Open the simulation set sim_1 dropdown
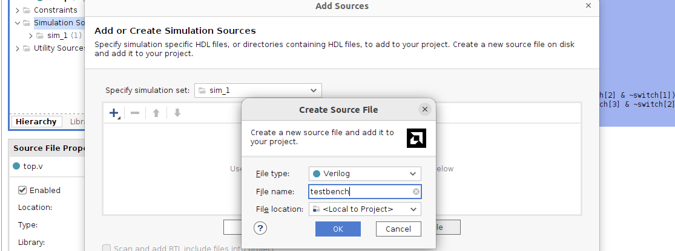The width and height of the screenshot is (675, 251). pyautogui.click(x=258, y=91)
